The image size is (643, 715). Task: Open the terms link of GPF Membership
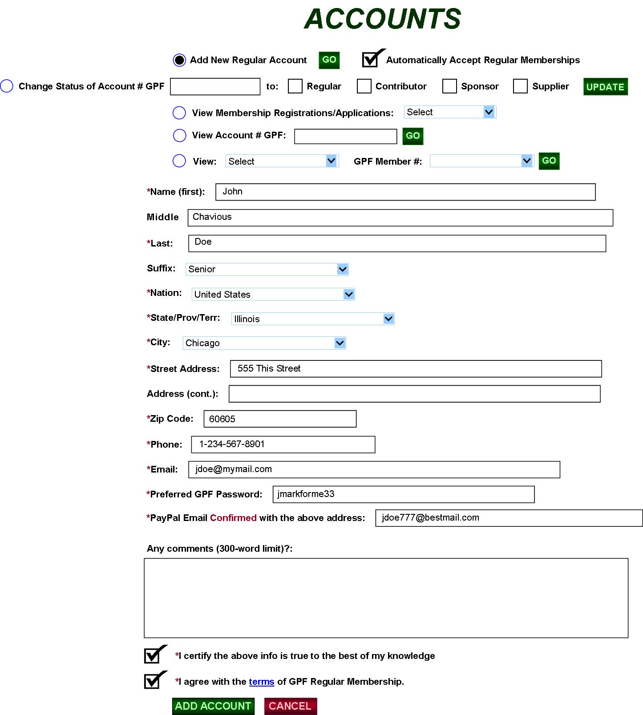262,682
